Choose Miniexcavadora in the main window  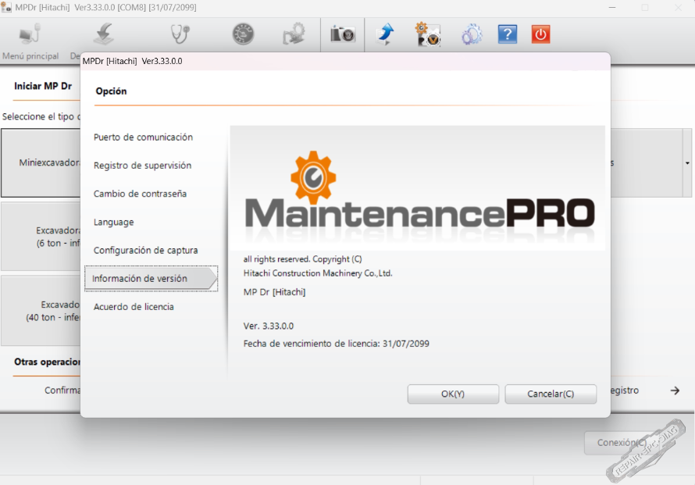click(x=41, y=162)
